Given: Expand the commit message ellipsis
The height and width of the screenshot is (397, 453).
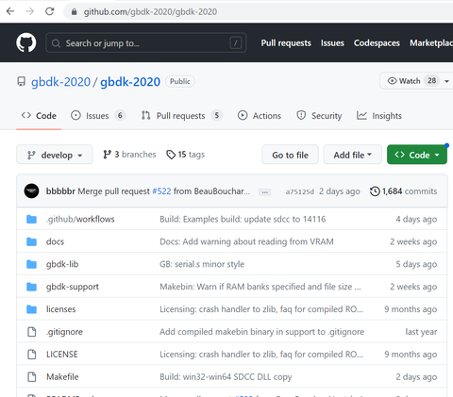Looking at the screenshot, I should [x=265, y=192].
